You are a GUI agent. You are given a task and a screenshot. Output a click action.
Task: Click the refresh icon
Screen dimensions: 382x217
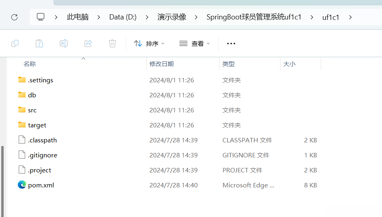pyautogui.click(x=15, y=17)
